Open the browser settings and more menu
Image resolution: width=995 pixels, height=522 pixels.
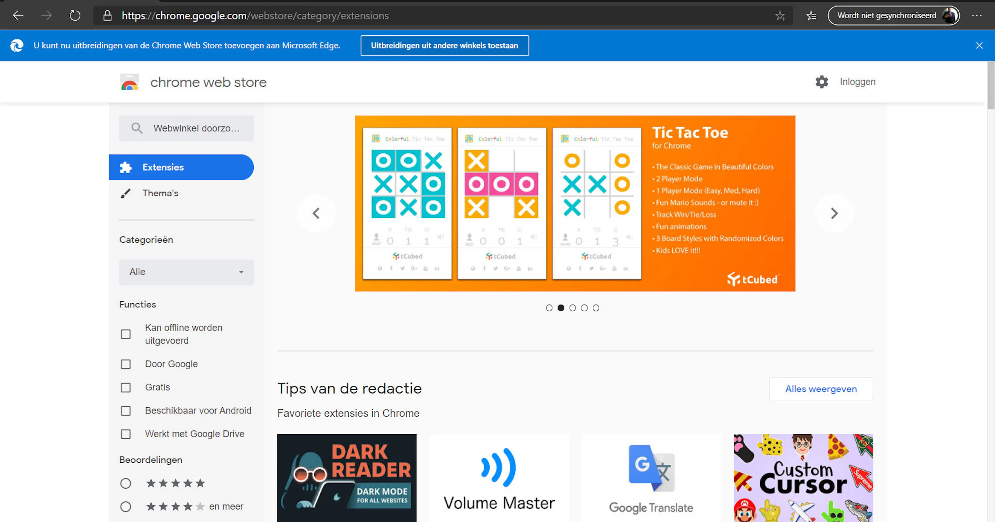click(x=977, y=16)
